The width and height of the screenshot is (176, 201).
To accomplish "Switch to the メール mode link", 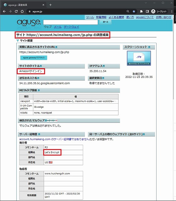I will (58, 27).
